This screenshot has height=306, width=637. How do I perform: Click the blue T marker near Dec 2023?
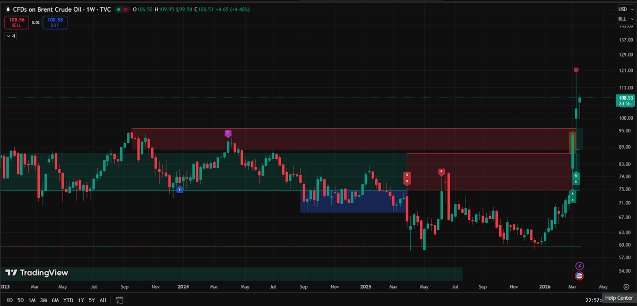(x=179, y=189)
